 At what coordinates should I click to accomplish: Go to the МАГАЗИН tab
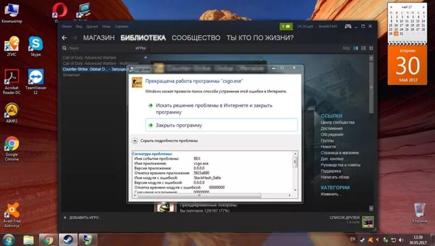(x=99, y=38)
